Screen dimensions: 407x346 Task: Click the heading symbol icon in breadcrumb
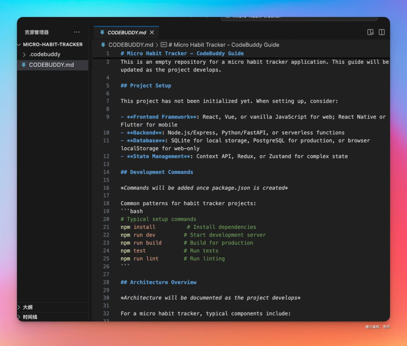coord(164,45)
